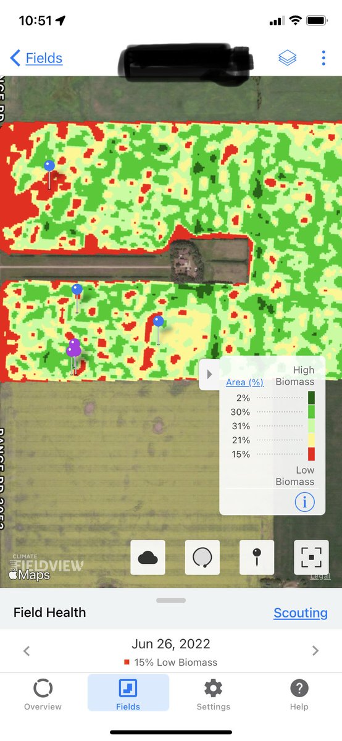Select the Fields tab
This screenshot has width=342, height=741.
(128, 694)
